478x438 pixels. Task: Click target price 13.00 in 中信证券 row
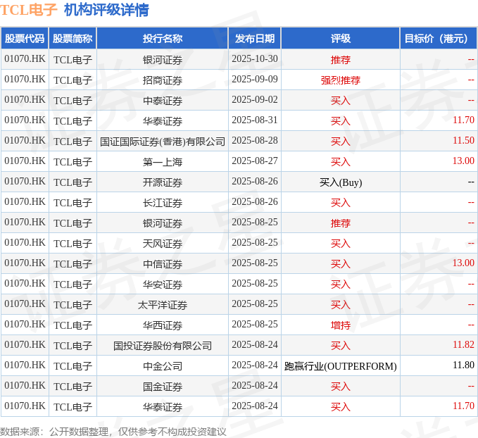pos(463,263)
